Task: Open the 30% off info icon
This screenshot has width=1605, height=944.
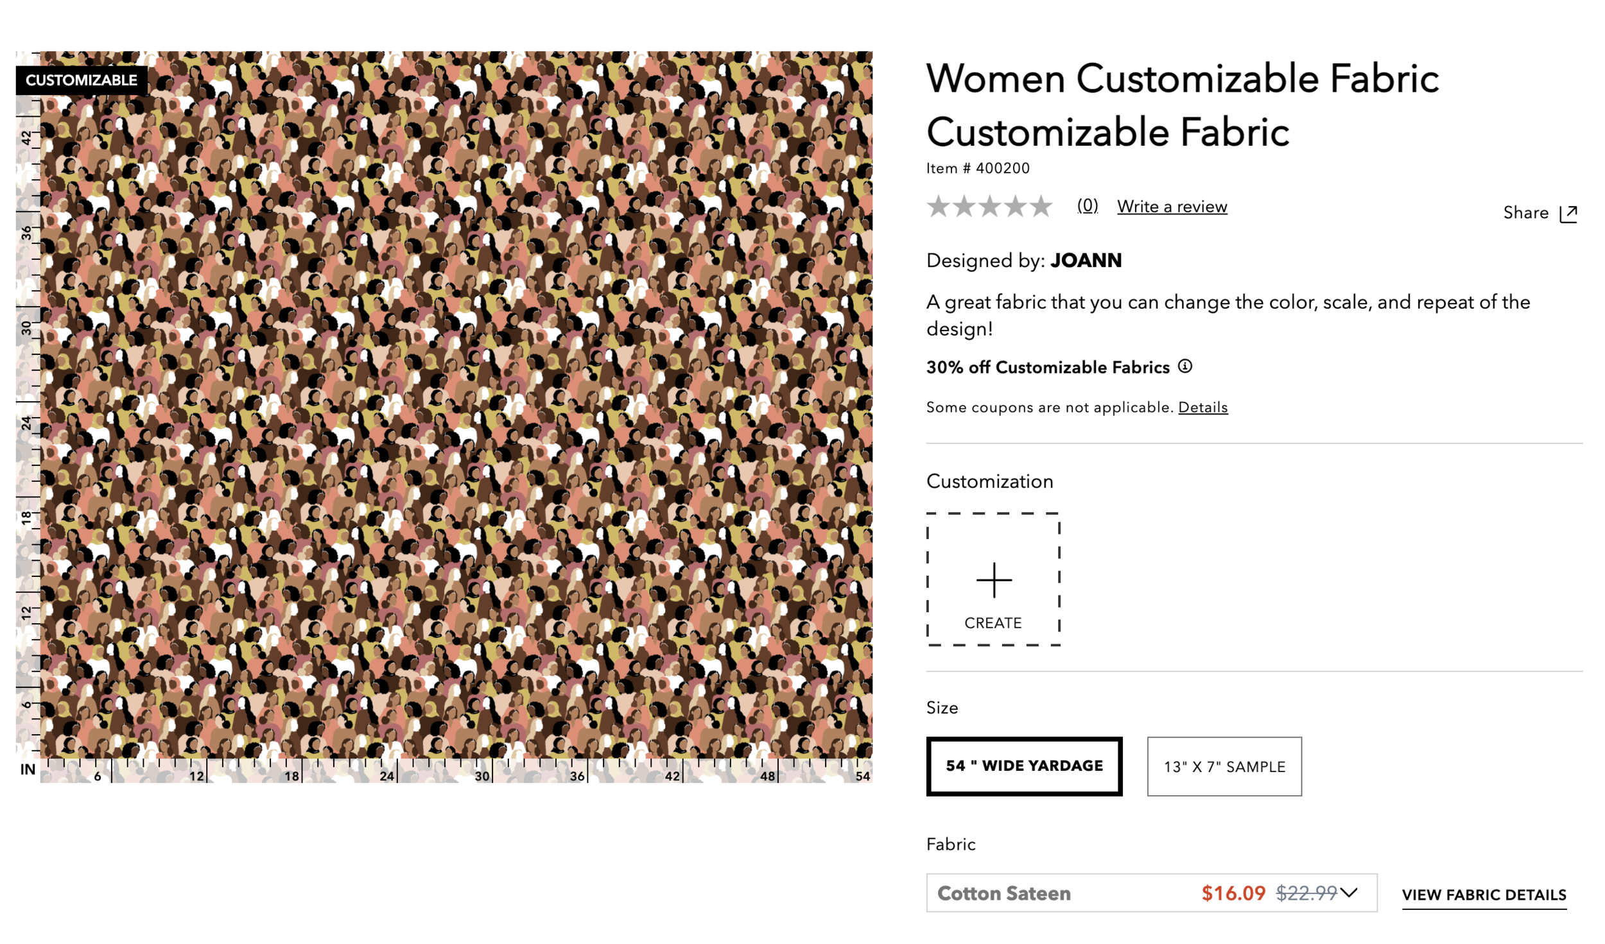Action: coord(1185,366)
